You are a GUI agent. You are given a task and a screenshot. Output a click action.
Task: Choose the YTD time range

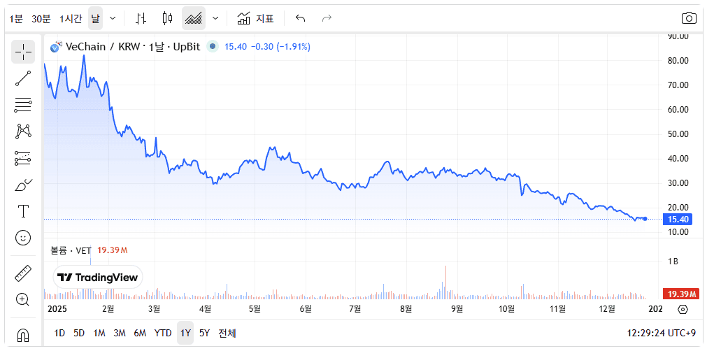tap(163, 334)
